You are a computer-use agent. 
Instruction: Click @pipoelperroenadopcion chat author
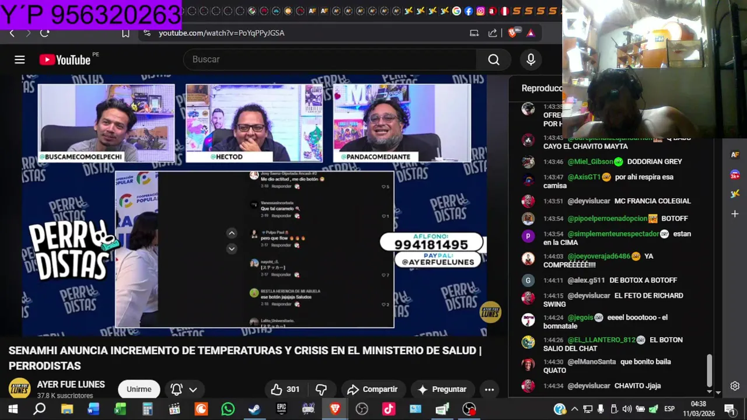608,219
